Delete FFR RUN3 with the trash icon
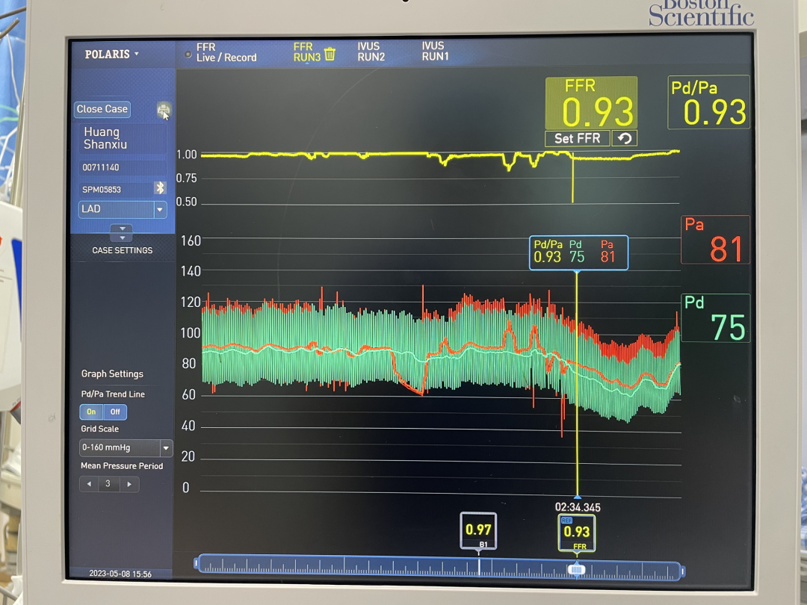807x605 pixels. pyautogui.click(x=330, y=54)
